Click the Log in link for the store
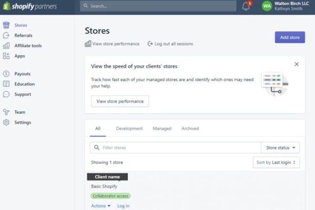This screenshot has width=315, height=210. [x=123, y=206]
